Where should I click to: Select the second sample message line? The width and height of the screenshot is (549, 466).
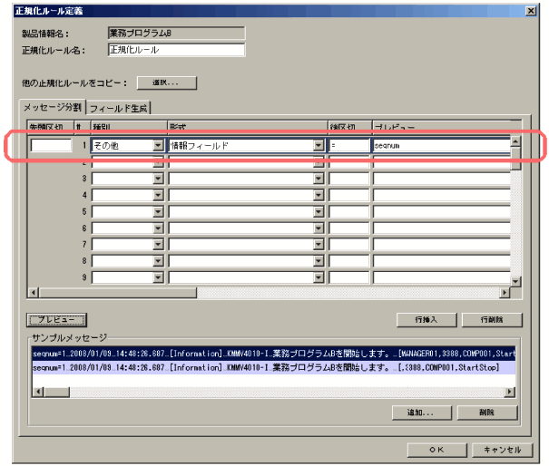(272, 369)
